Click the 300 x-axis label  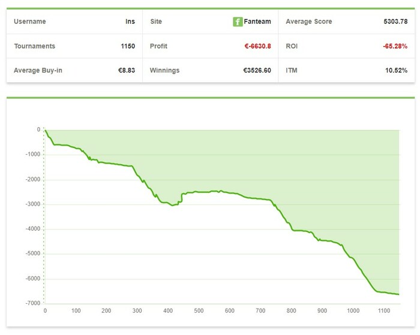(x=137, y=310)
